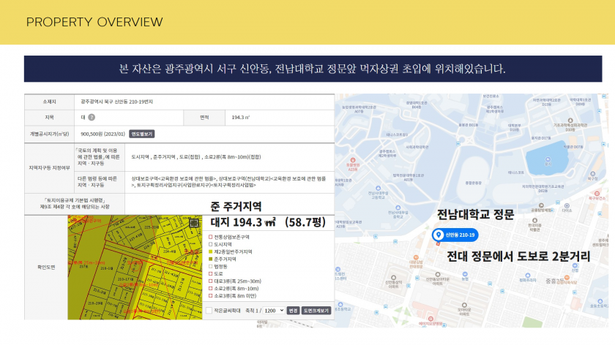Screen dimensions: 615x345
Task: Click the 북구보건소 red map icon
Action: pyautogui.click(x=597, y=194)
